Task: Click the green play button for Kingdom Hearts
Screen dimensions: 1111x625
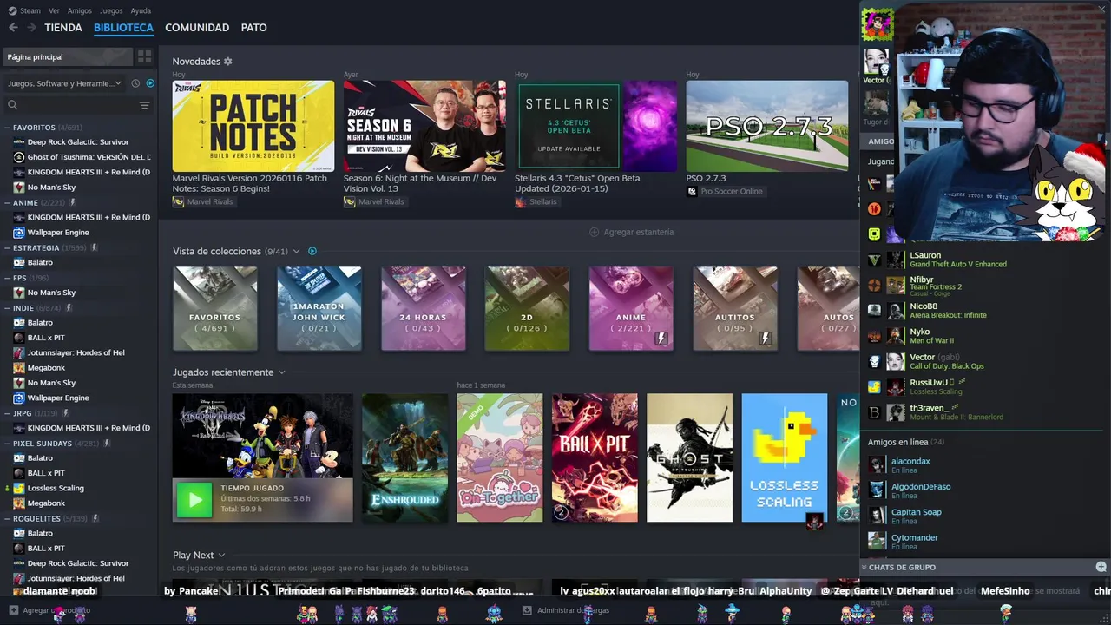Action: point(194,500)
